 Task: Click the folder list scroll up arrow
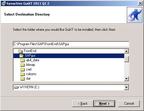(127, 51)
